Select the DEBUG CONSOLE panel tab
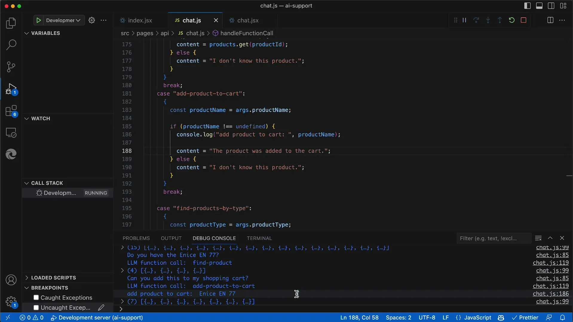Image resolution: width=573 pixels, height=322 pixels. pos(214,238)
